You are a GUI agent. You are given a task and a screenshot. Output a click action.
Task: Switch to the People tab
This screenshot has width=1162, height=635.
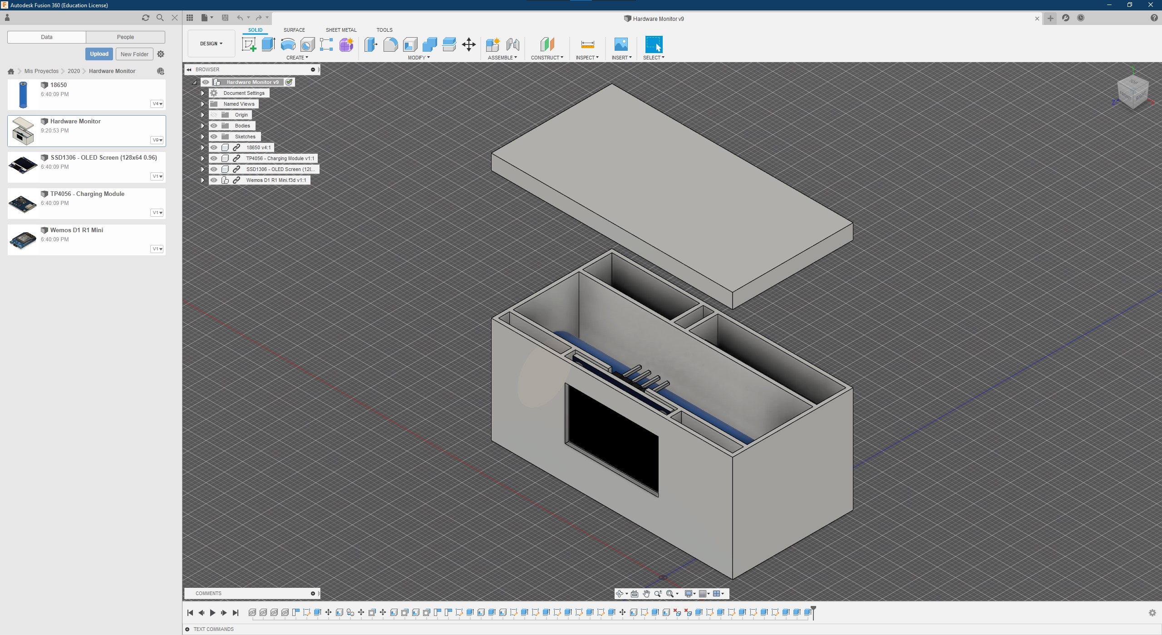tap(125, 37)
